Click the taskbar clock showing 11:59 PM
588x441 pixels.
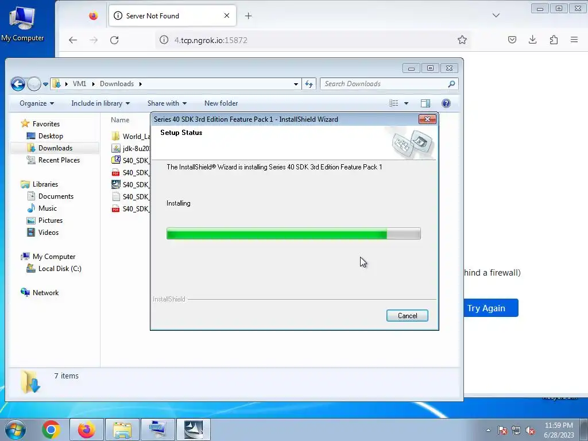pos(559,430)
